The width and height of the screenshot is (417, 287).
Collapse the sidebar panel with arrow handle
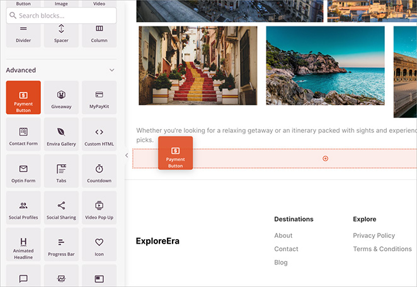127,155
